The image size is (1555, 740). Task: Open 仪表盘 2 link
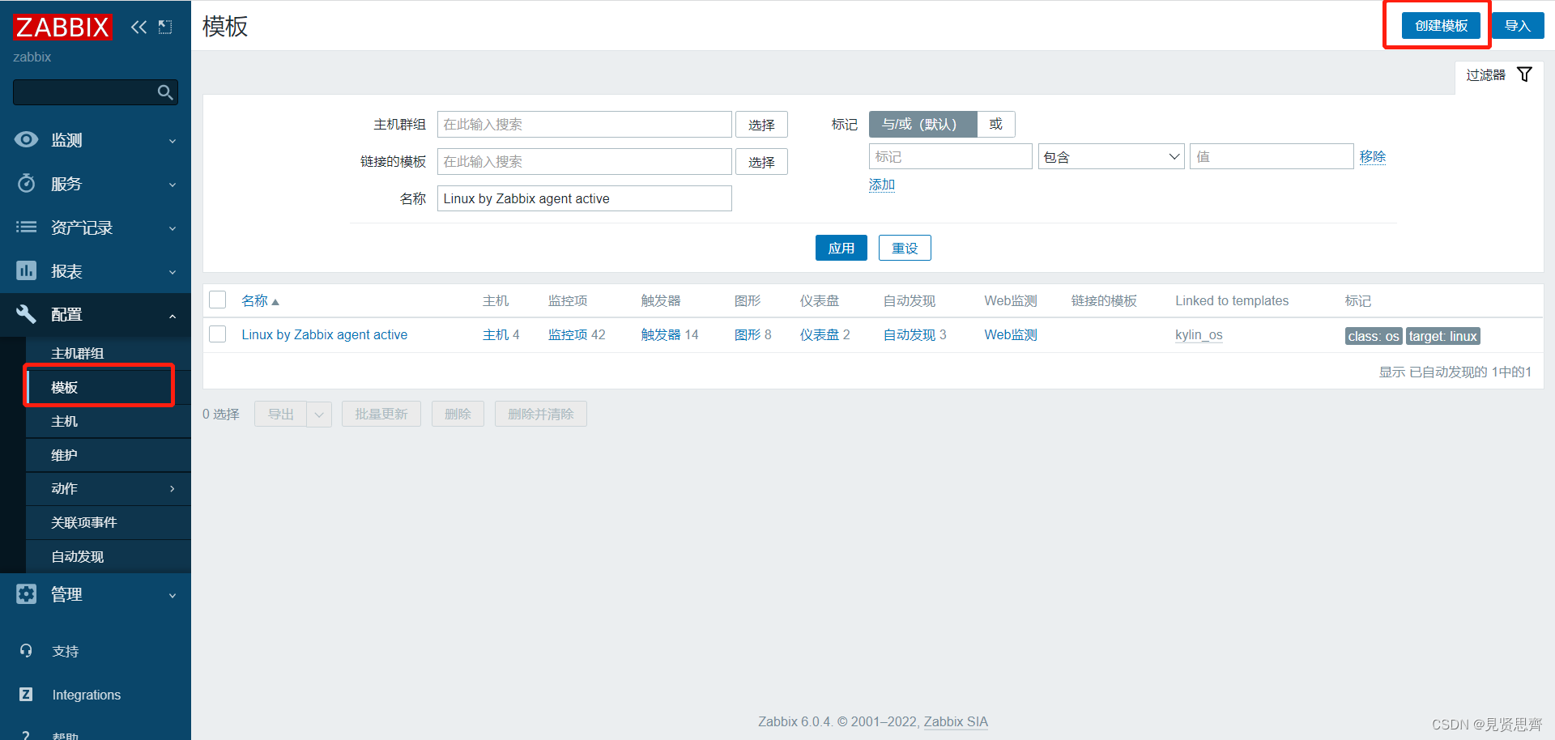click(820, 334)
